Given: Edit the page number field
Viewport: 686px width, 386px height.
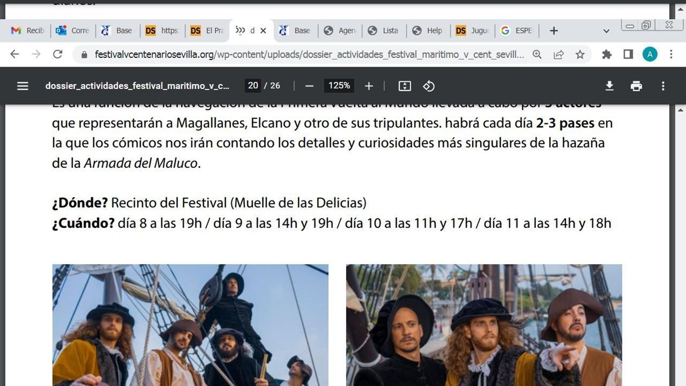Looking at the screenshot, I should 253,85.
